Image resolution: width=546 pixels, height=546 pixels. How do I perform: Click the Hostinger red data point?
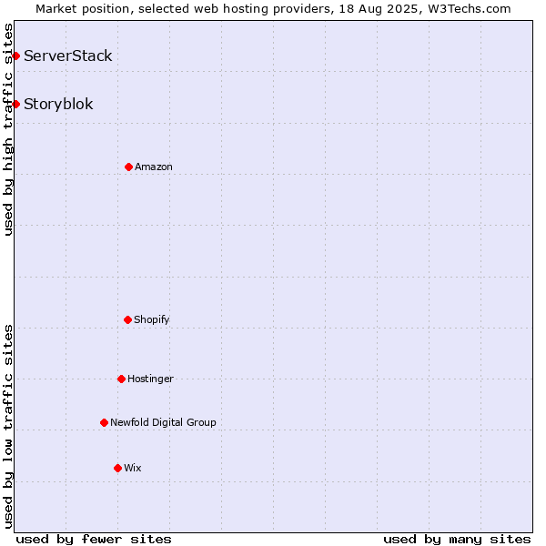pyautogui.click(x=121, y=379)
